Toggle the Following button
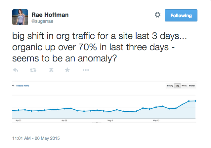 point(181,15)
